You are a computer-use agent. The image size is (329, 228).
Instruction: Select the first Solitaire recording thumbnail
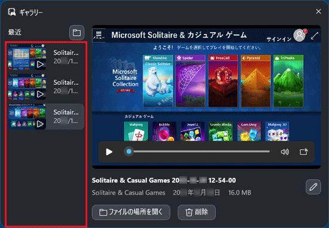pos(27,57)
